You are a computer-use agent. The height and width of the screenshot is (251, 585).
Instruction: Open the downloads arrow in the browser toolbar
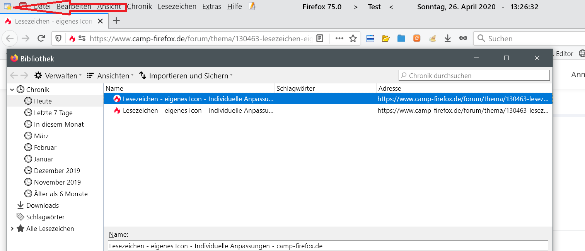(448, 38)
